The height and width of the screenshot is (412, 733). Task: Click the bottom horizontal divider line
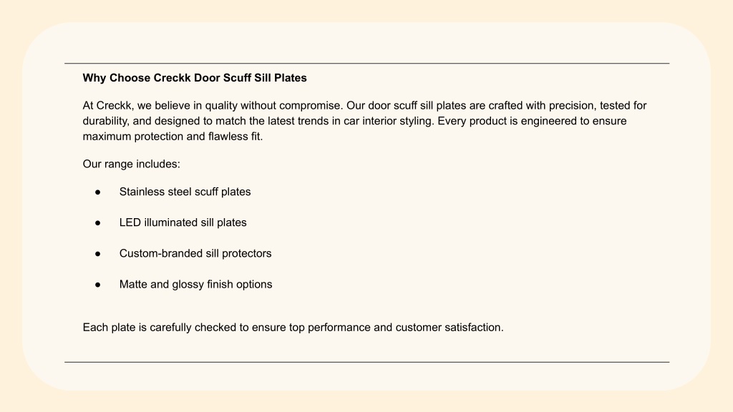(367, 362)
